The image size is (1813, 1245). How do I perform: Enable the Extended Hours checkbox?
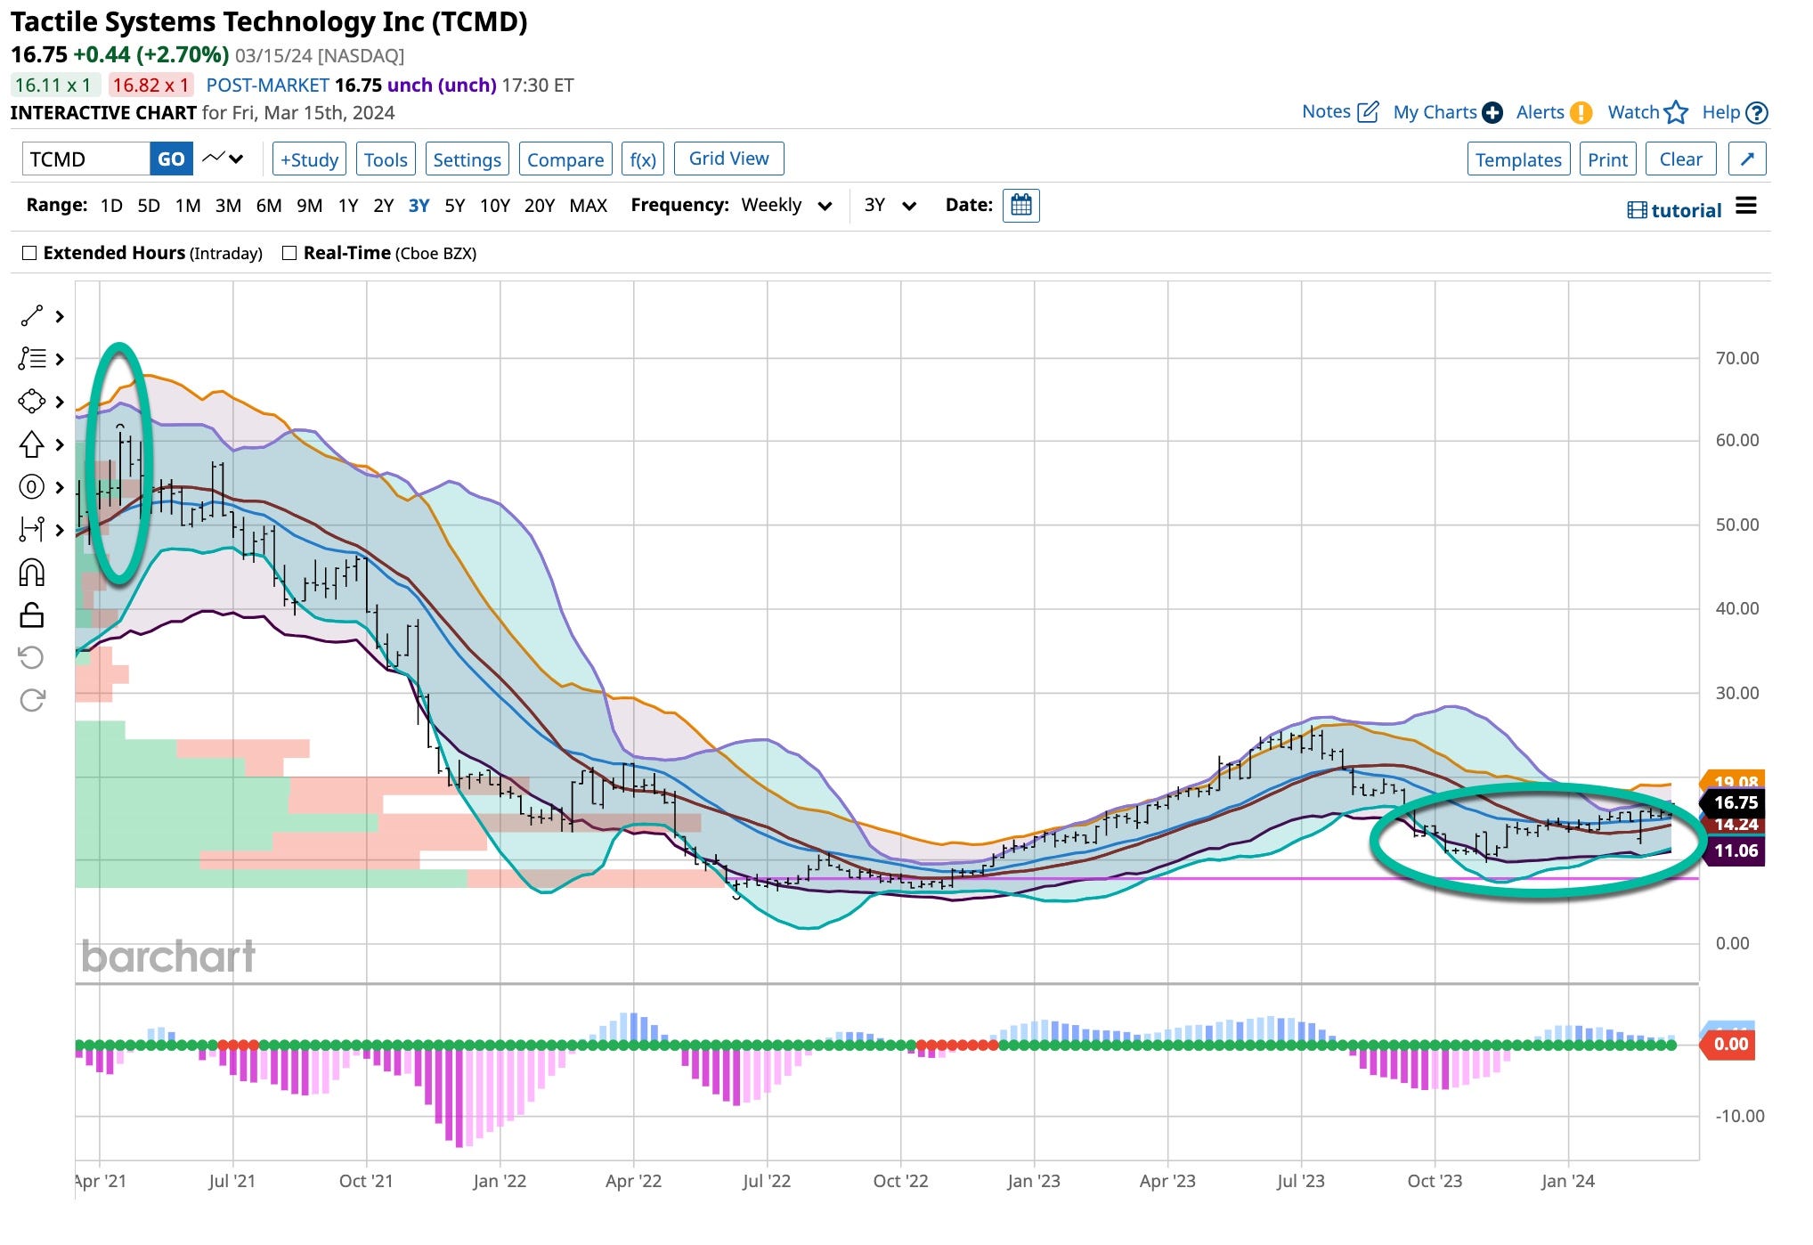click(x=29, y=253)
